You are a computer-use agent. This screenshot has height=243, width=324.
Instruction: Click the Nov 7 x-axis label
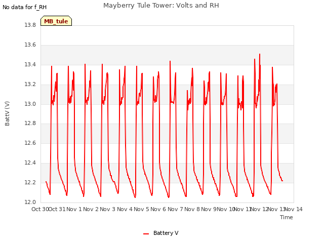(x=175, y=209)
